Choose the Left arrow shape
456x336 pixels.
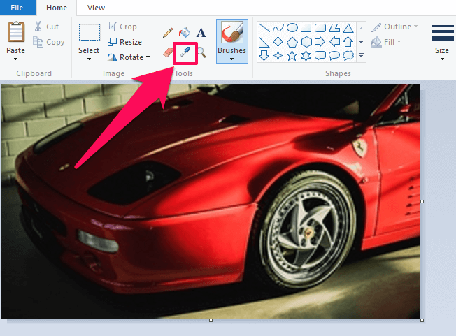334,42
